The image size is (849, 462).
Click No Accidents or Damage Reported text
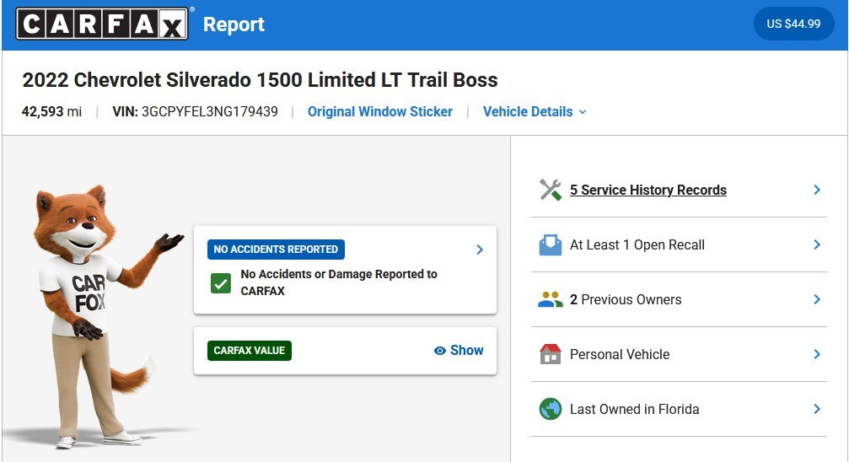point(339,282)
